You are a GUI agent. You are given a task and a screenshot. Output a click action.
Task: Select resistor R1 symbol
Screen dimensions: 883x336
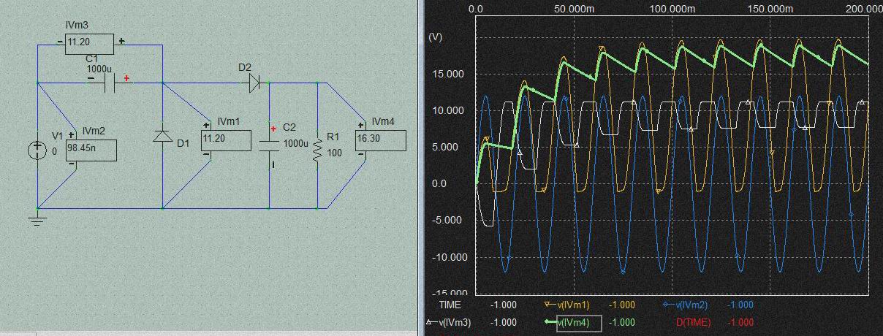click(317, 150)
